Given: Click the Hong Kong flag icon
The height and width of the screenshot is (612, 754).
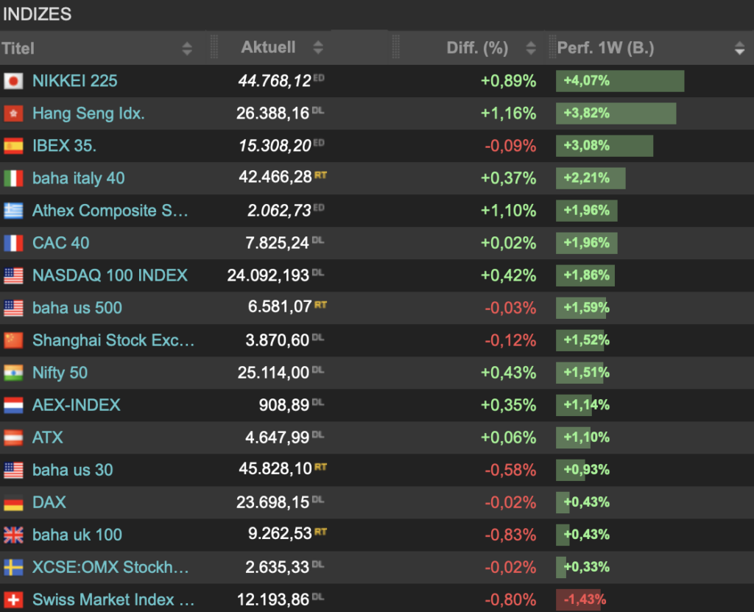Looking at the screenshot, I should click(x=13, y=113).
